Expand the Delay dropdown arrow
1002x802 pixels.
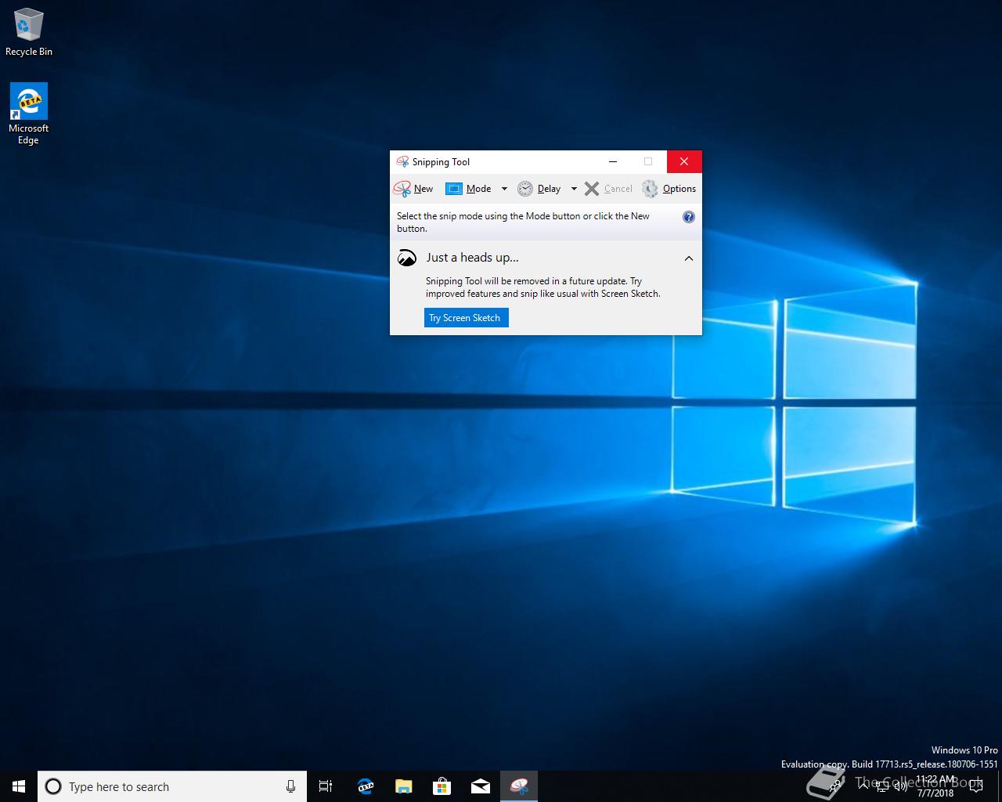pos(574,189)
